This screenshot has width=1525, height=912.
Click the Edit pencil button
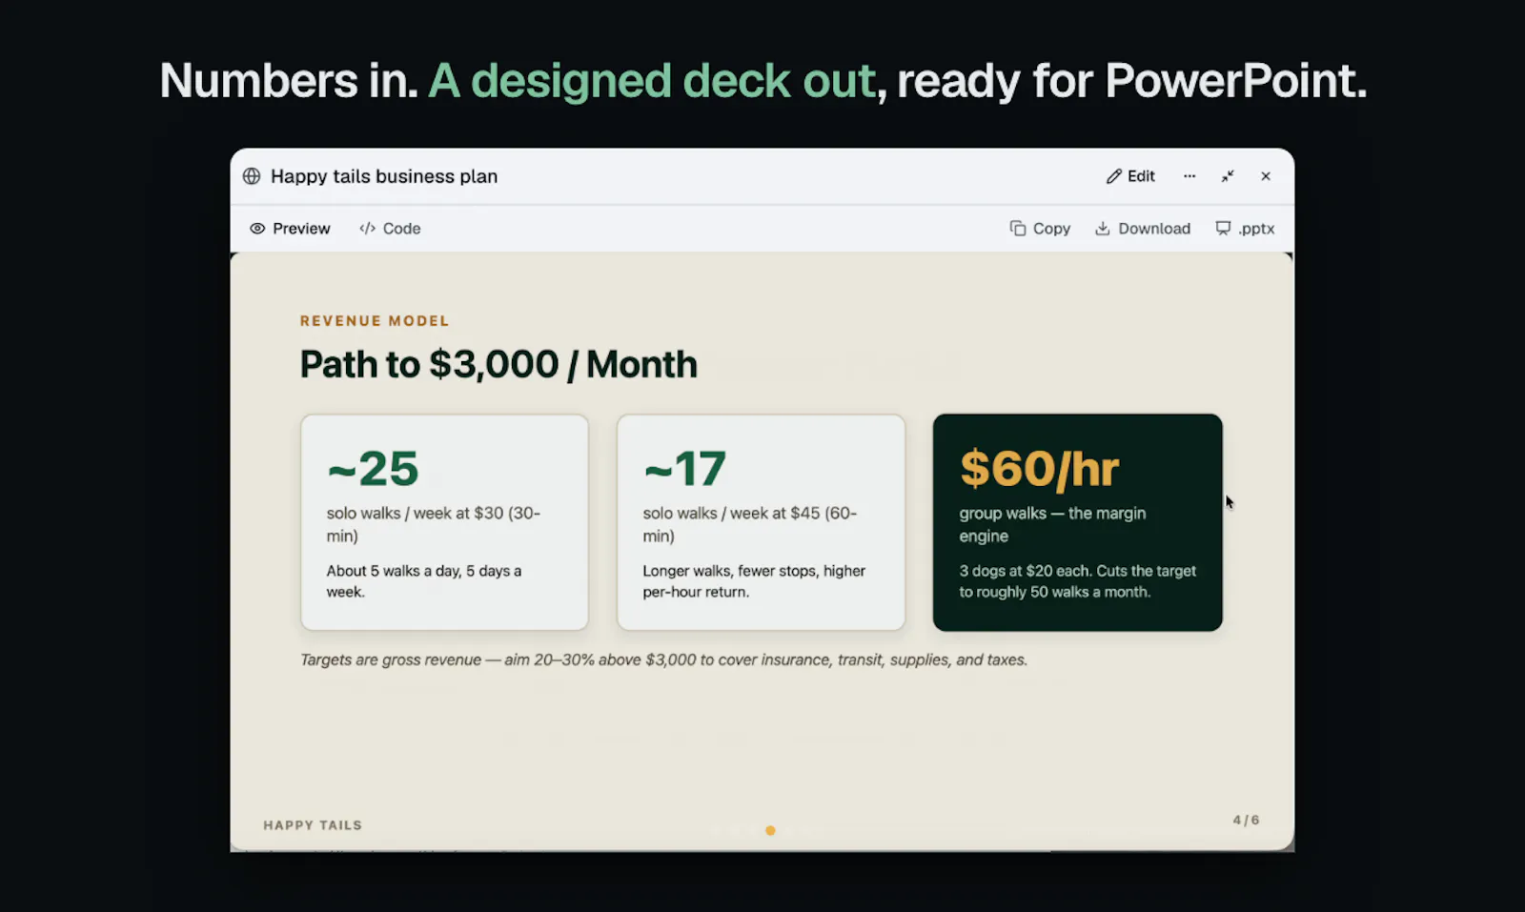click(1130, 176)
